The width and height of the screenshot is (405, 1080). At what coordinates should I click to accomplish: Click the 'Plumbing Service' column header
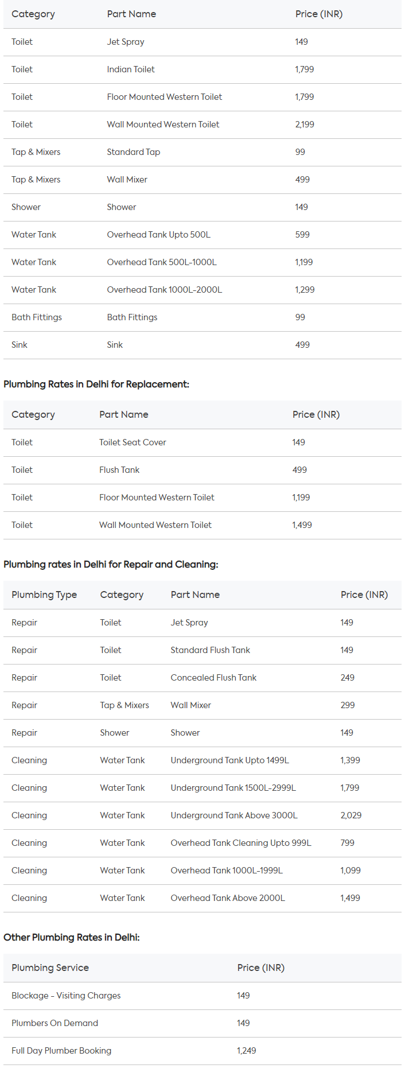(50, 968)
